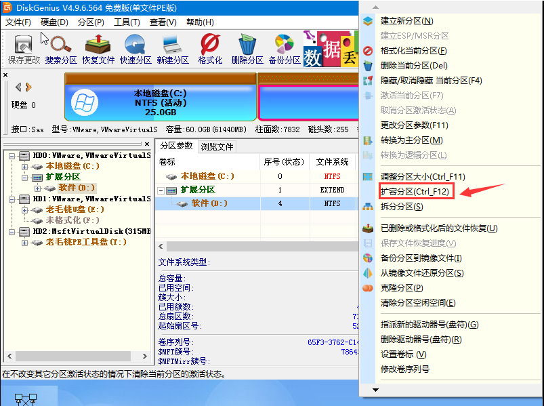Click the resize icon beside 调整分区大小
Image resolution: width=544 pixels, height=406 pixels.
pos(368,177)
